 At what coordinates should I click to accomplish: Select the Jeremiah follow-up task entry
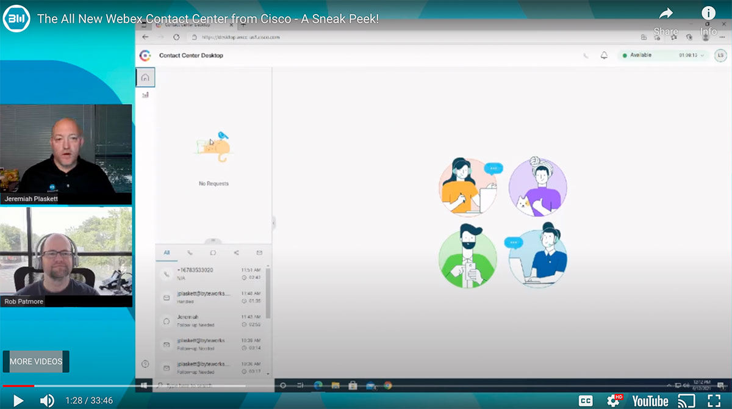point(210,322)
